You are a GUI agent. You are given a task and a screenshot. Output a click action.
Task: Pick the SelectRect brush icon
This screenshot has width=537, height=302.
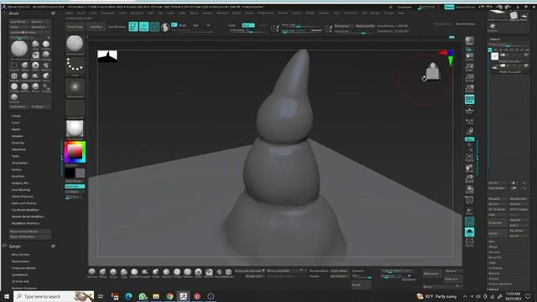coord(14,65)
